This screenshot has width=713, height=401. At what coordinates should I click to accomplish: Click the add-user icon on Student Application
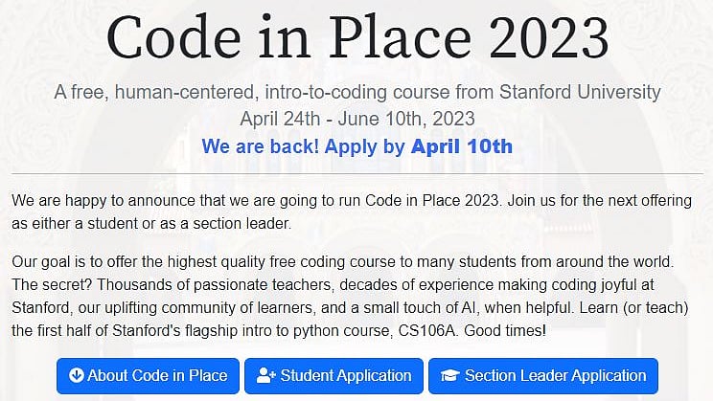point(265,375)
